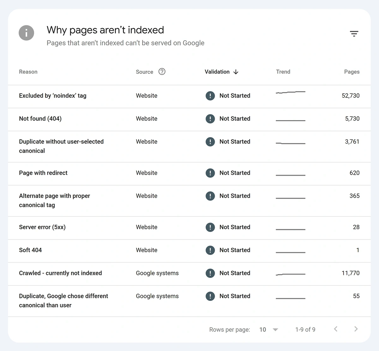Click warning icon in Not found (404) row
The width and height of the screenshot is (379, 351).
[210, 119]
